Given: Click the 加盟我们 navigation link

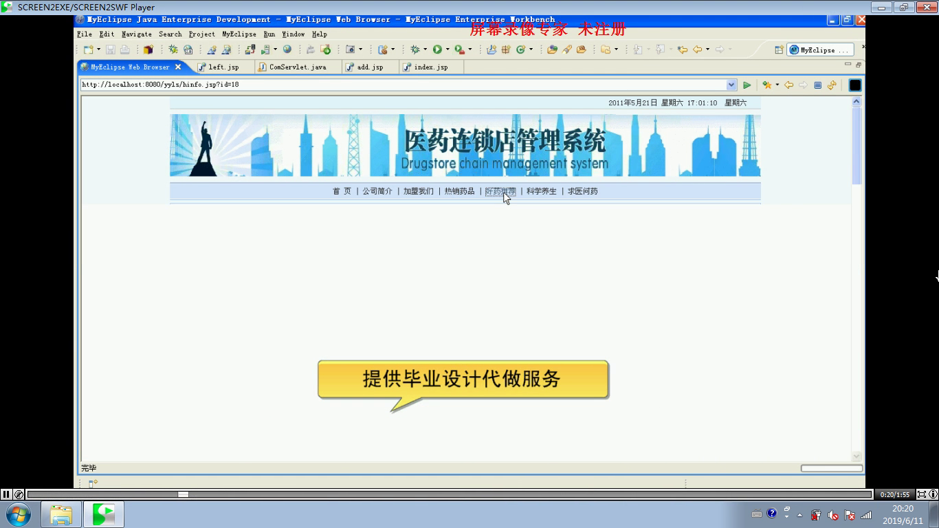Looking at the screenshot, I should tap(419, 191).
